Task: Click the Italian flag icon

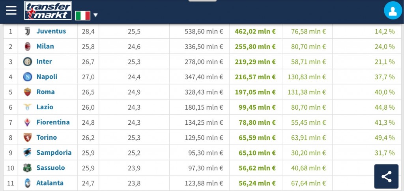Action: coord(83,15)
